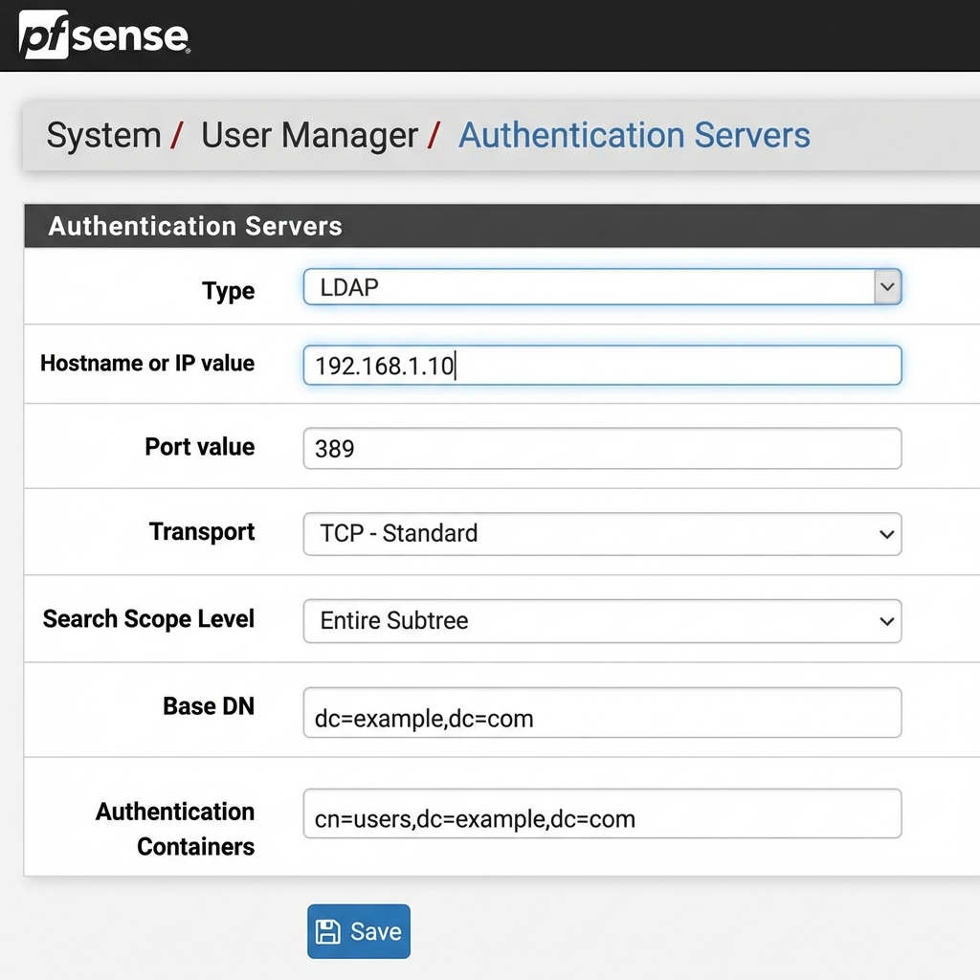Click the System breadcrumb link

pos(102,135)
